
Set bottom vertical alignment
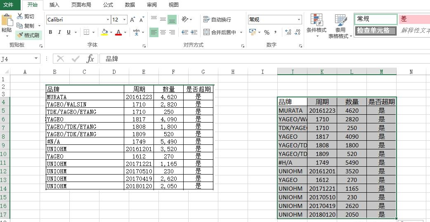172,19
